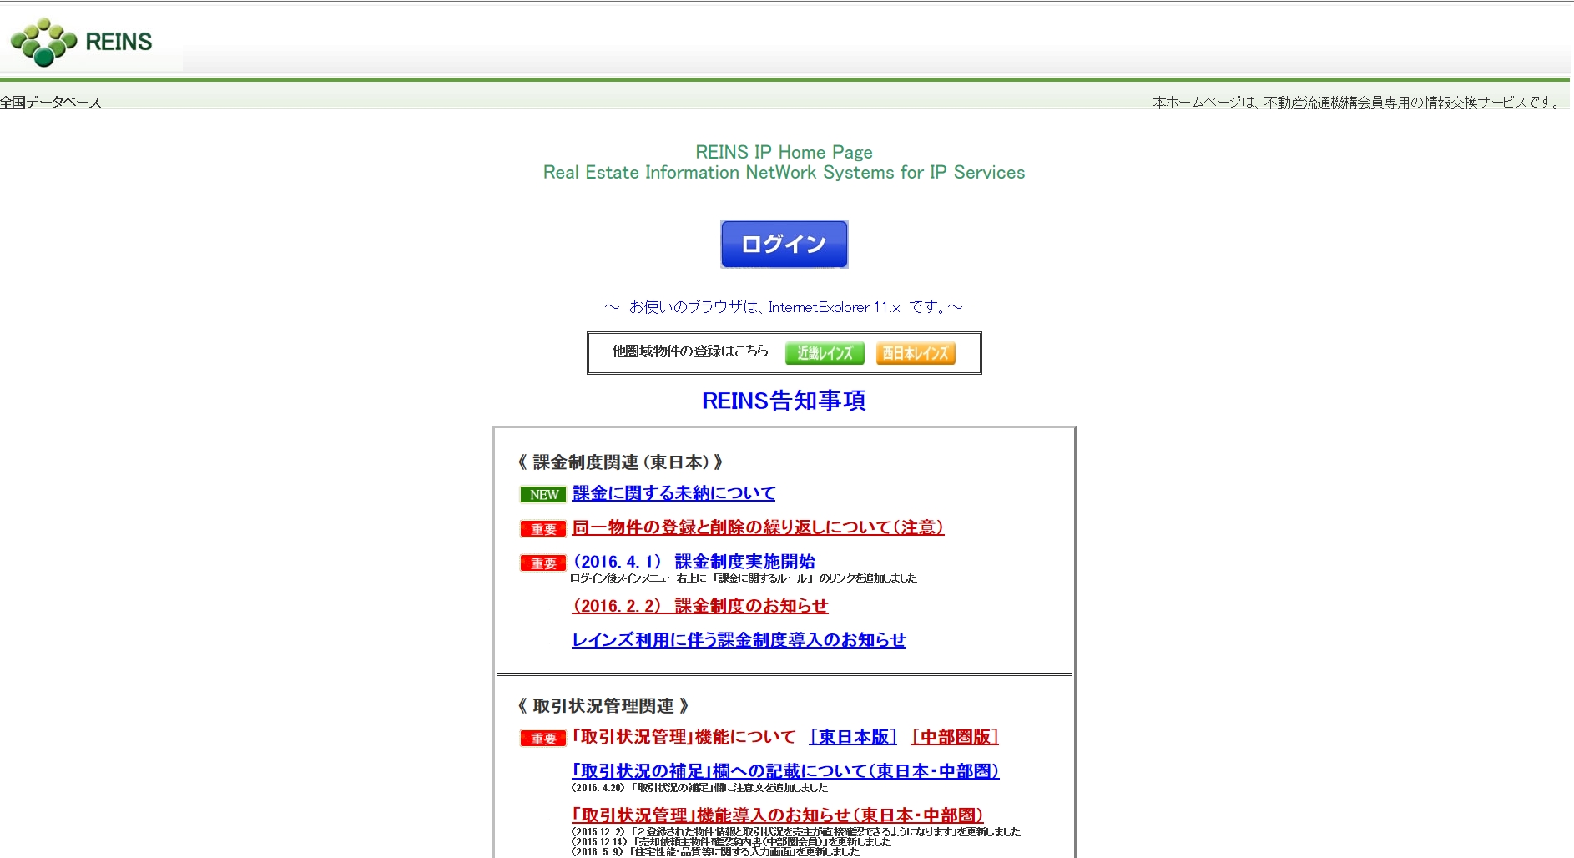Open 同一物件の登録と削除の繰り返し notice link

coord(758,527)
